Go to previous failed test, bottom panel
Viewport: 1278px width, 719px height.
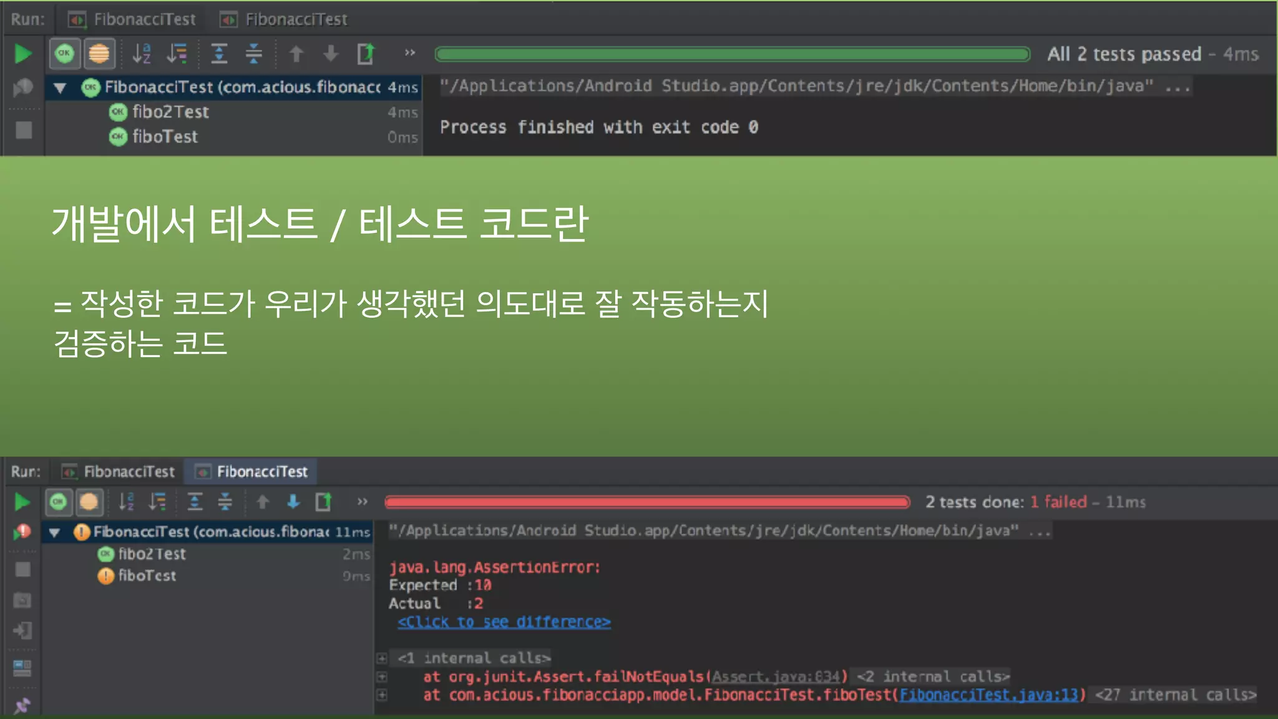pos(263,502)
